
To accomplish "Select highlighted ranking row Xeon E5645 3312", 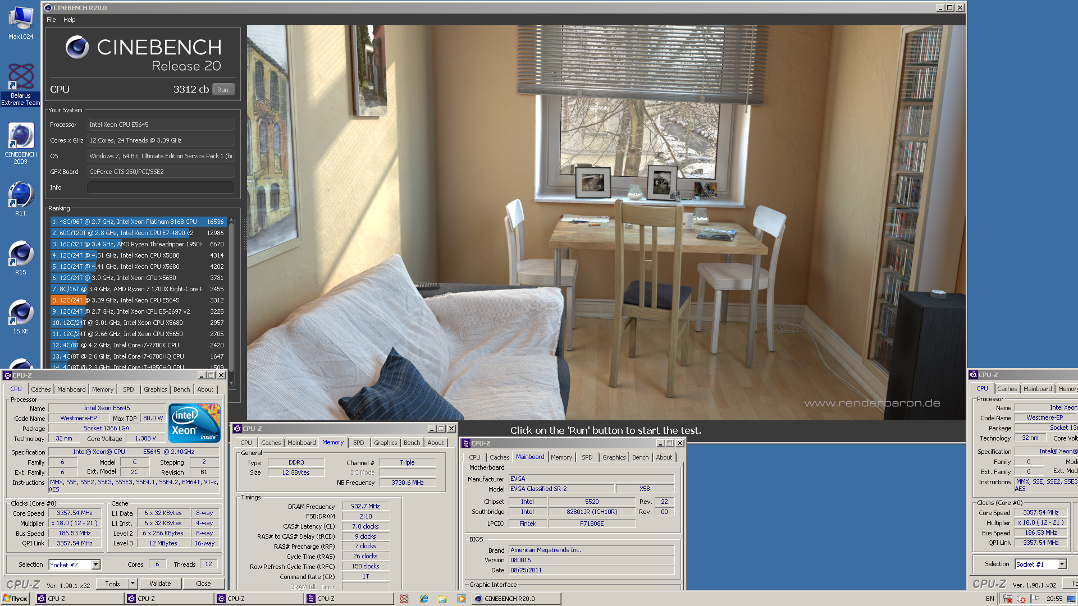I will [x=138, y=300].
